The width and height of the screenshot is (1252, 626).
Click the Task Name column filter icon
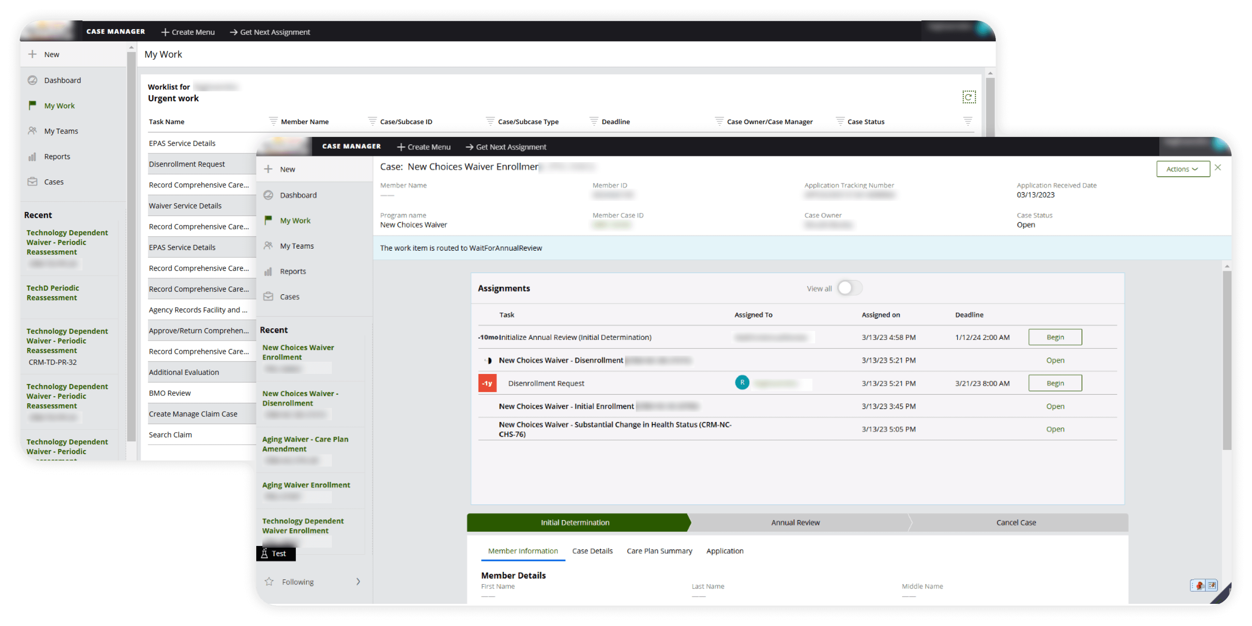pyautogui.click(x=273, y=121)
